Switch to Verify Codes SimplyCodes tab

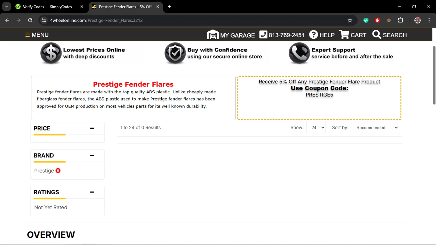(x=47, y=7)
